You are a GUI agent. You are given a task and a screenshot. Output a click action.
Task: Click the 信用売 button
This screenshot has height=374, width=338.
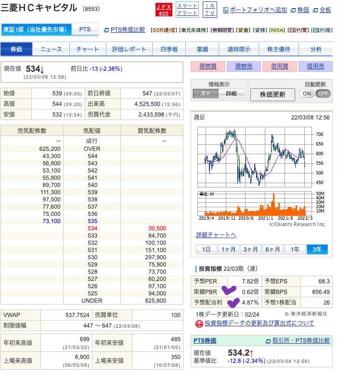pos(315,67)
